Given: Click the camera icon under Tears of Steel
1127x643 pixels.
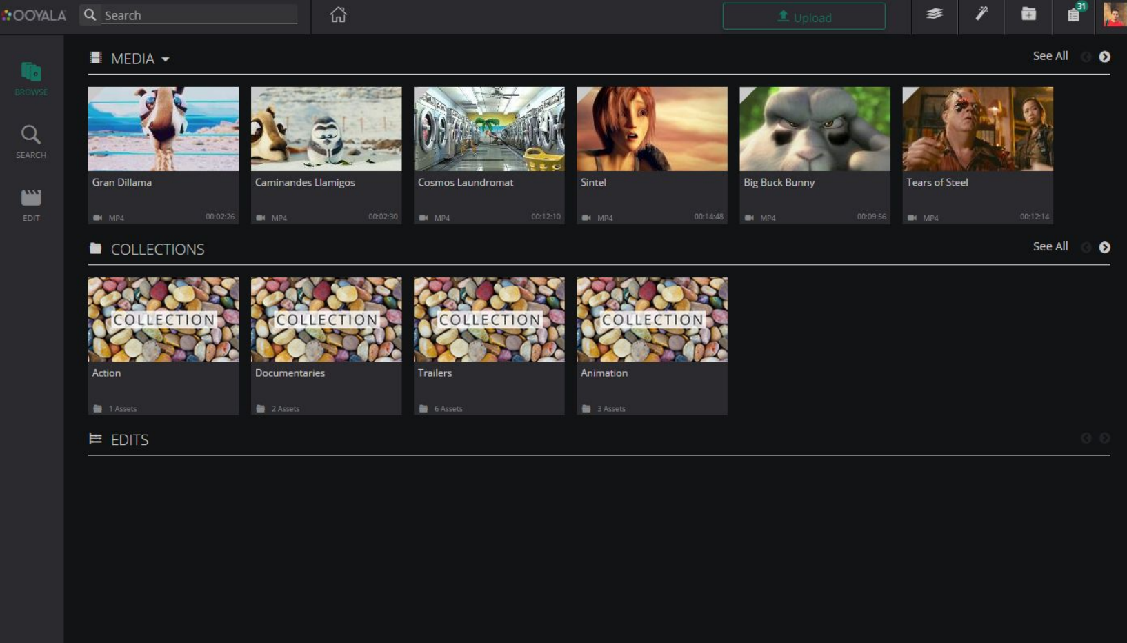Looking at the screenshot, I should [912, 218].
